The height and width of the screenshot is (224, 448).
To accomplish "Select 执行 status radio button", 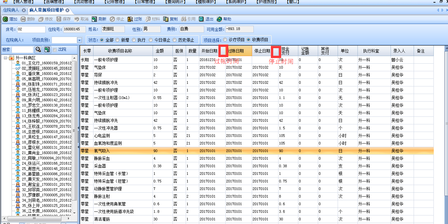I will (134, 40).
